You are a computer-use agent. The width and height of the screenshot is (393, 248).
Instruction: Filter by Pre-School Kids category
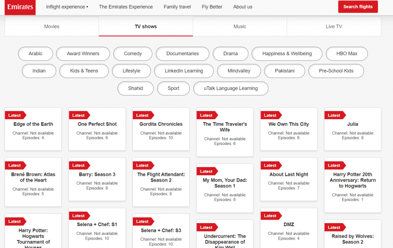point(336,71)
